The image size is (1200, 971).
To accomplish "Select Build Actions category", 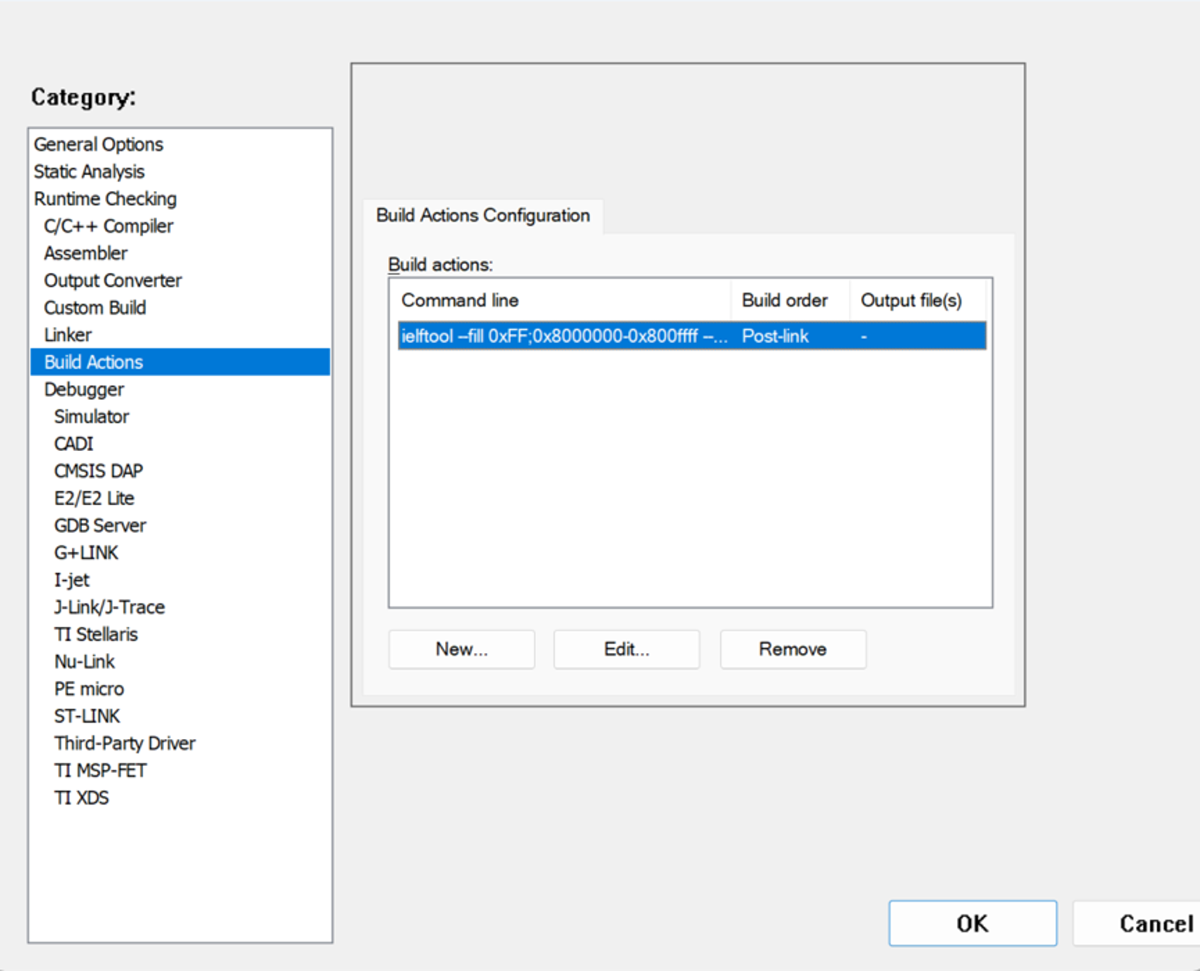I will tap(180, 362).
